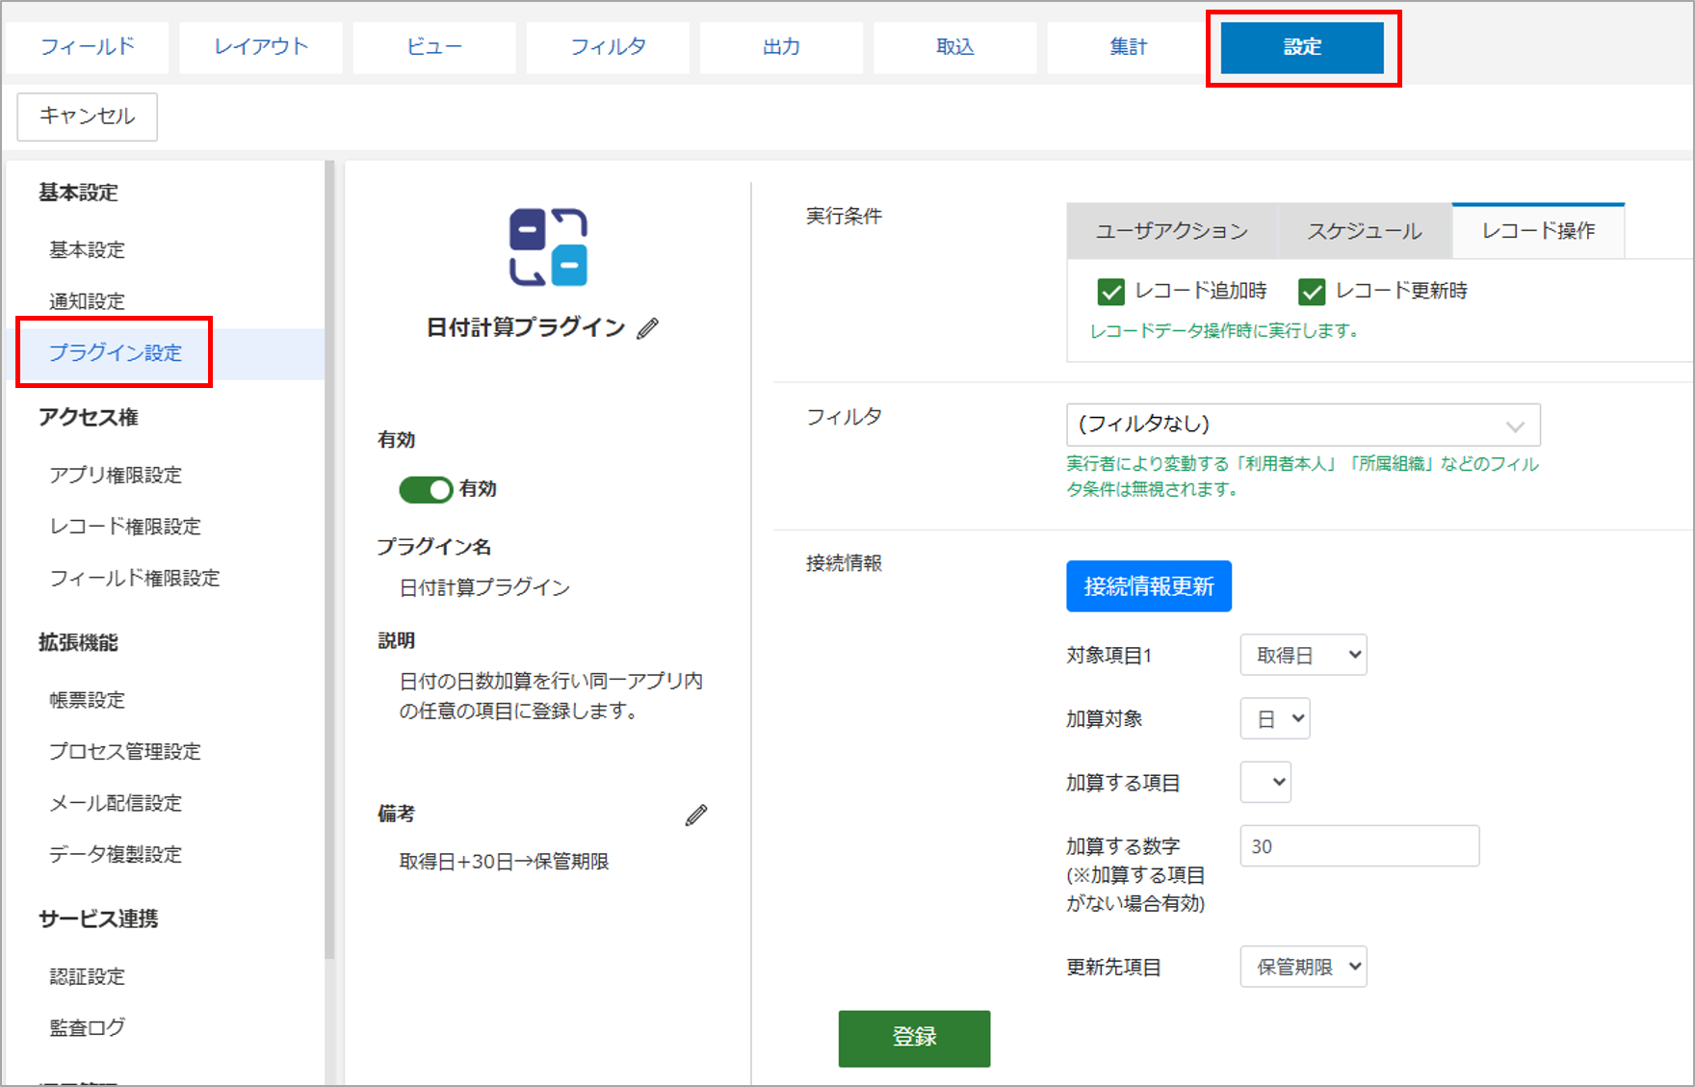
Task: Switch to 集計 tab
Action: click(x=1128, y=46)
